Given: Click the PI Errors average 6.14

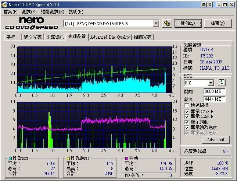Looking at the screenshot, I should tap(51, 164).
